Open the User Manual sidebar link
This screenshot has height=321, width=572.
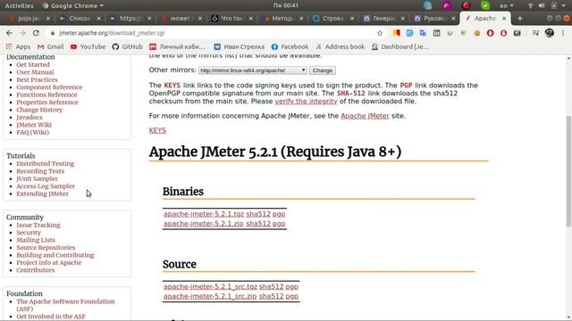(35, 72)
